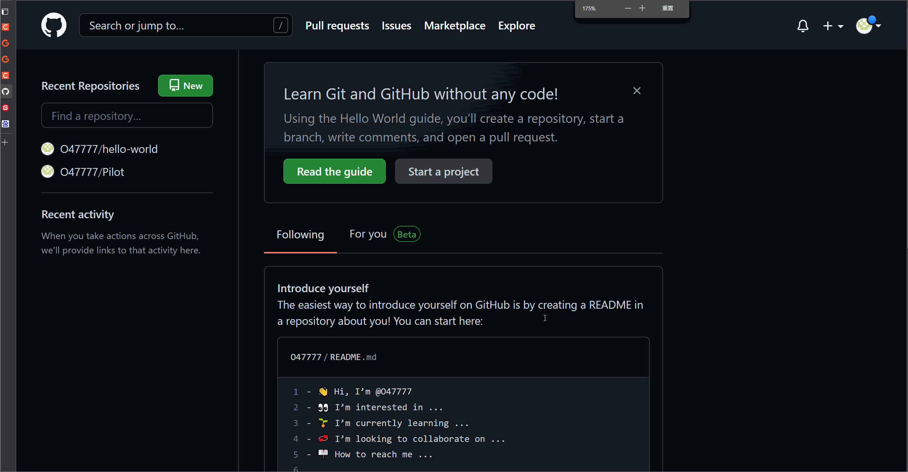908x472 pixels.
Task: Click the Read the guide button
Action: 334,171
